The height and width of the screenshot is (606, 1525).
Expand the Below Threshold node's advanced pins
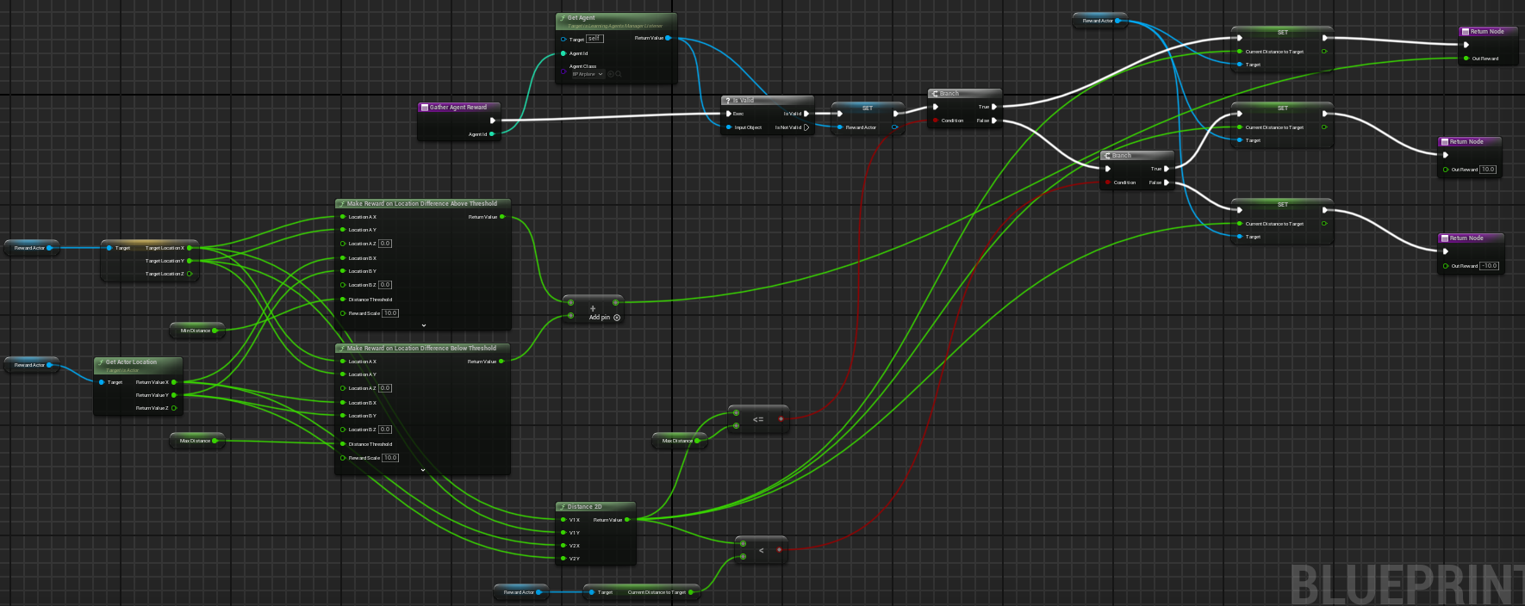pyautogui.click(x=423, y=470)
